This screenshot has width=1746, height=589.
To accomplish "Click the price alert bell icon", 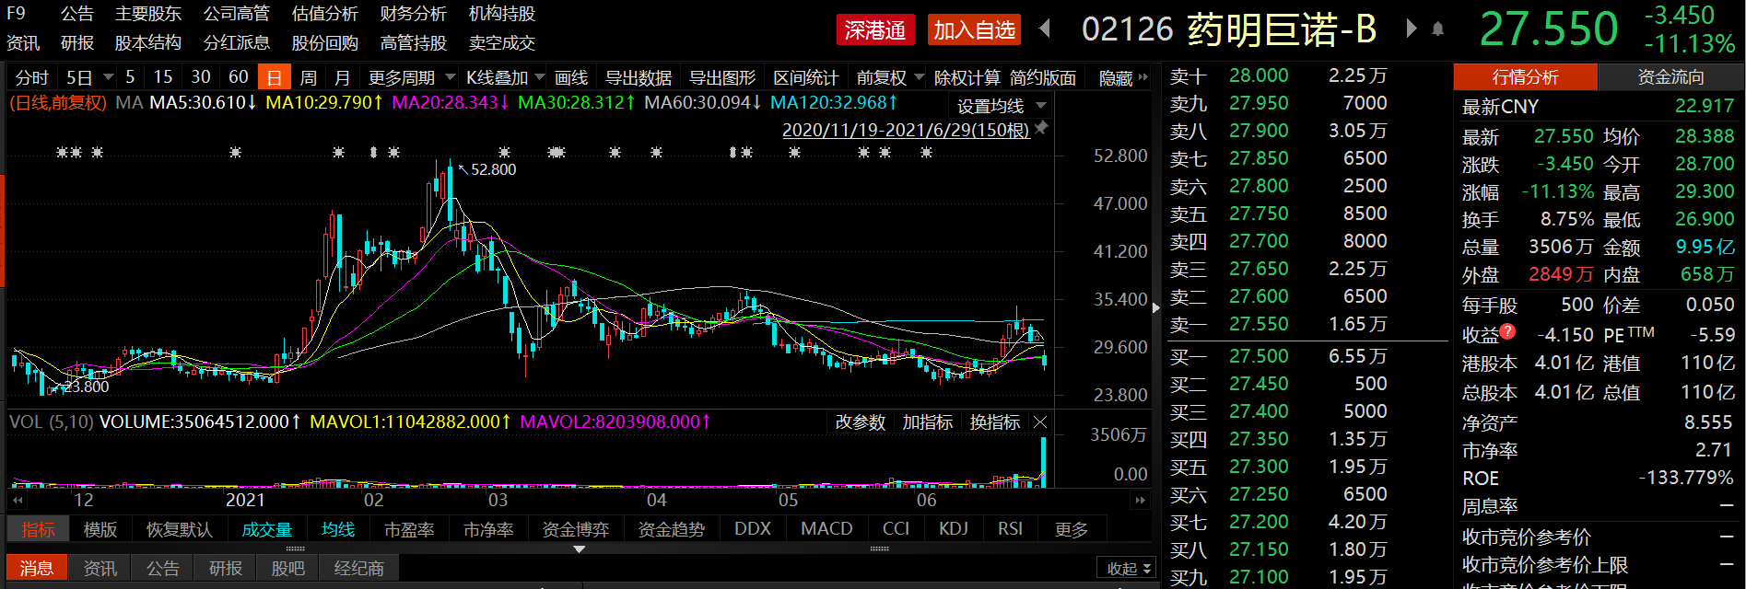I will pos(1437,29).
